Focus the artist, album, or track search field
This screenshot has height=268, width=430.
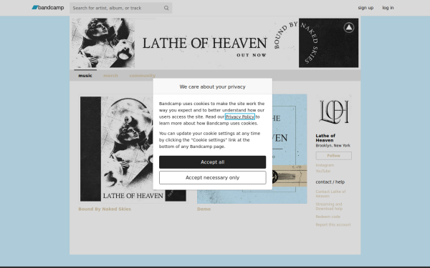point(120,8)
